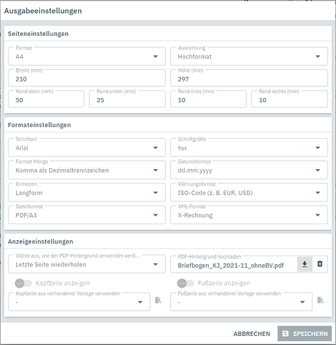336x345 pixels.
Task: Open the Dateiformat PDF/A3 dropdown
Action: click(x=87, y=215)
